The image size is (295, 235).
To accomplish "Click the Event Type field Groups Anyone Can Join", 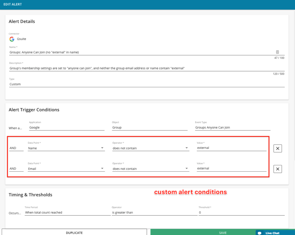I will 233,128.
